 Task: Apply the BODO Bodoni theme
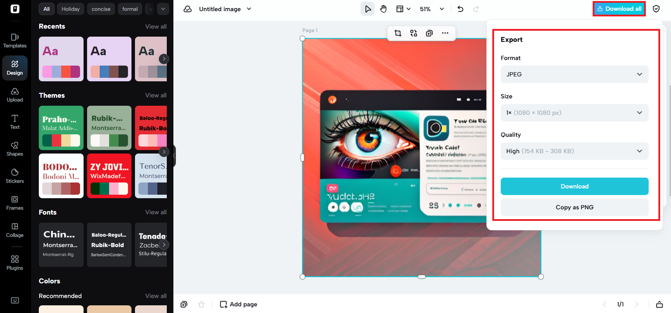tap(61, 176)
